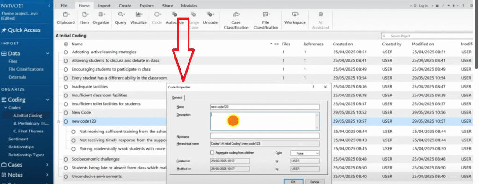
Task: Click the Name field in Code Properties
Action: 265,107
